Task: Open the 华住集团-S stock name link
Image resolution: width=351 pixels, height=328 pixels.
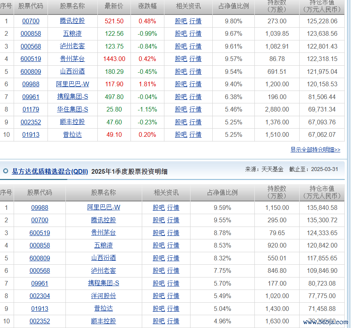Action: click(x=72, y=110)
